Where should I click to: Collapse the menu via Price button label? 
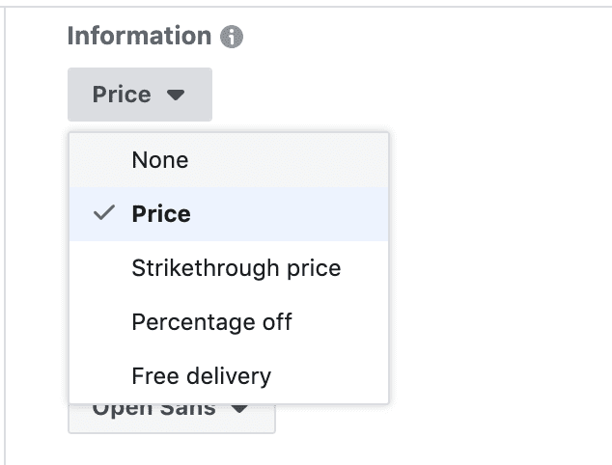click(x=122, y=95)
